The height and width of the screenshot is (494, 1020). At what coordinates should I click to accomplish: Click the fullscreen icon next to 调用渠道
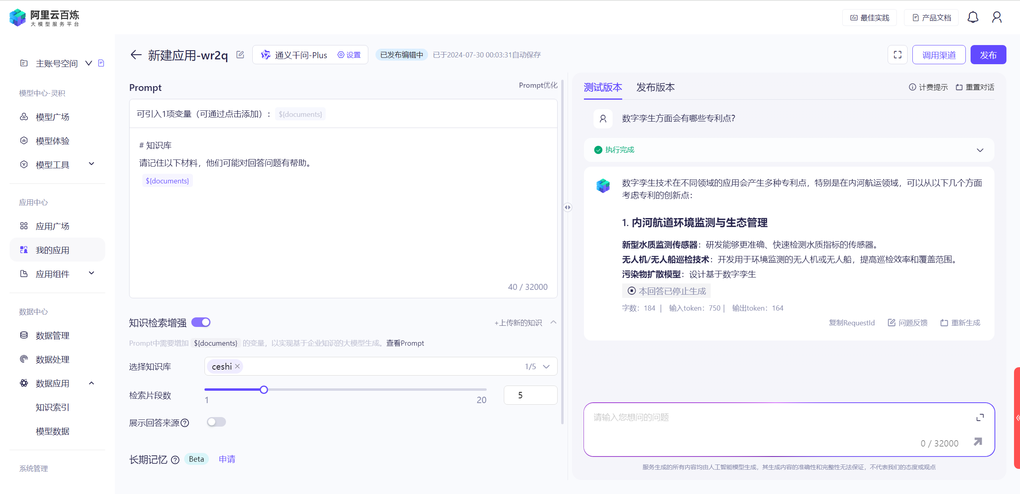[897, 55]
